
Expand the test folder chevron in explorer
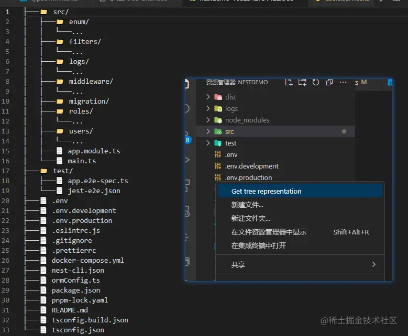(208, 143)
